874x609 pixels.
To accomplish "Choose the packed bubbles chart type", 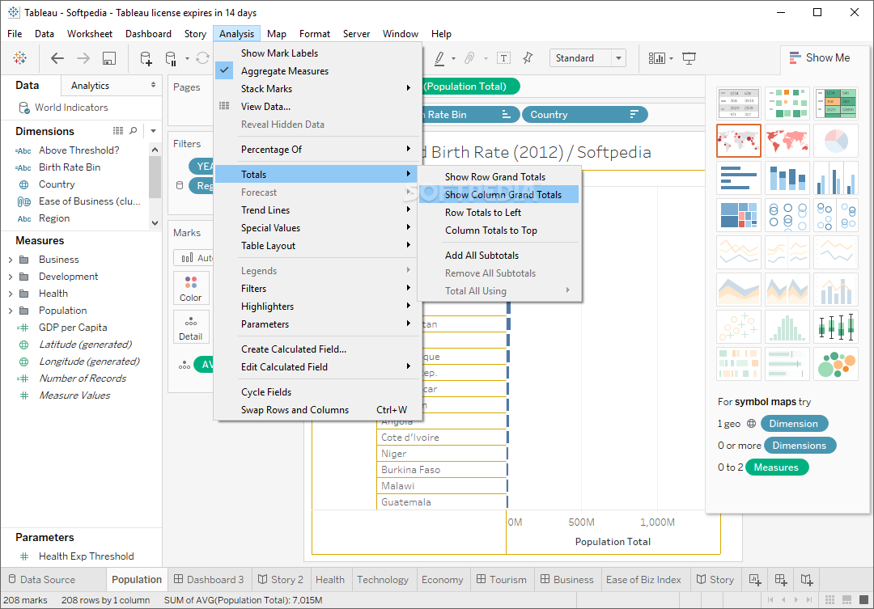I will coord(835,365).
